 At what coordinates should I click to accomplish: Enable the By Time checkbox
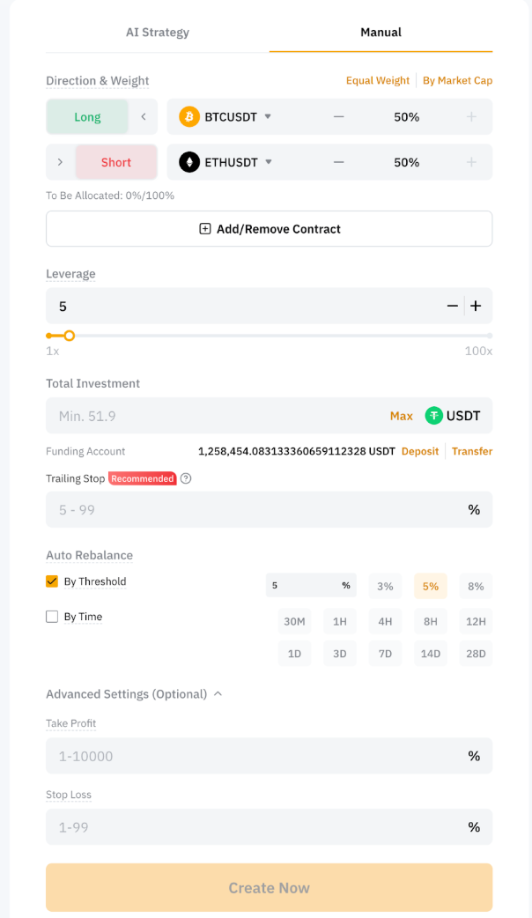52,617
